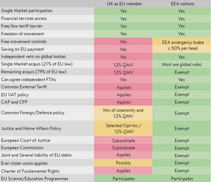Click the 'Justice and Home Affairs Policy' label
This screenshot has width=211, height=182.
(x=31, y=129)
